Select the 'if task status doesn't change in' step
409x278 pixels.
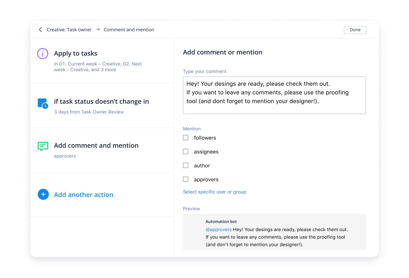click(x=101, y=102)
